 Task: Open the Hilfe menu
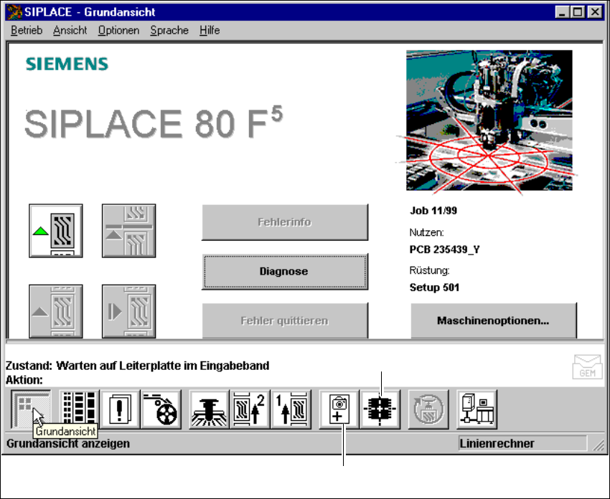210,30
